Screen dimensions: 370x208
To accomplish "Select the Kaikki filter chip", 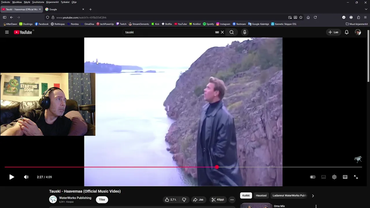I will [246, 196].
